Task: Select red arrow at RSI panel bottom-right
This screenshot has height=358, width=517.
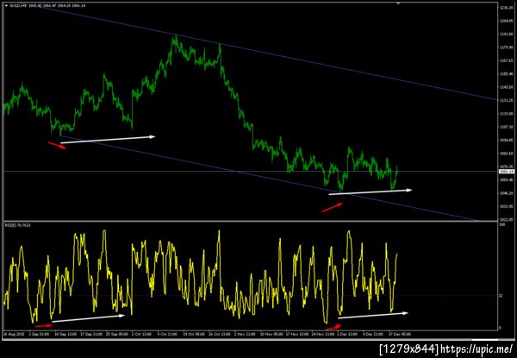Action: pos(333,327)
